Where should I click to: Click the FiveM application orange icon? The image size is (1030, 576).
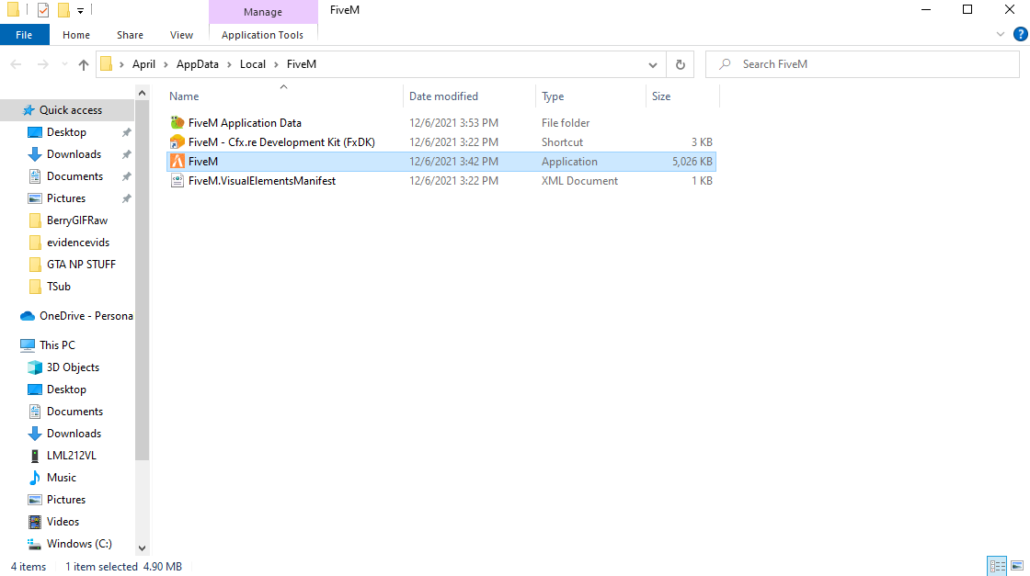pos(177,162)
